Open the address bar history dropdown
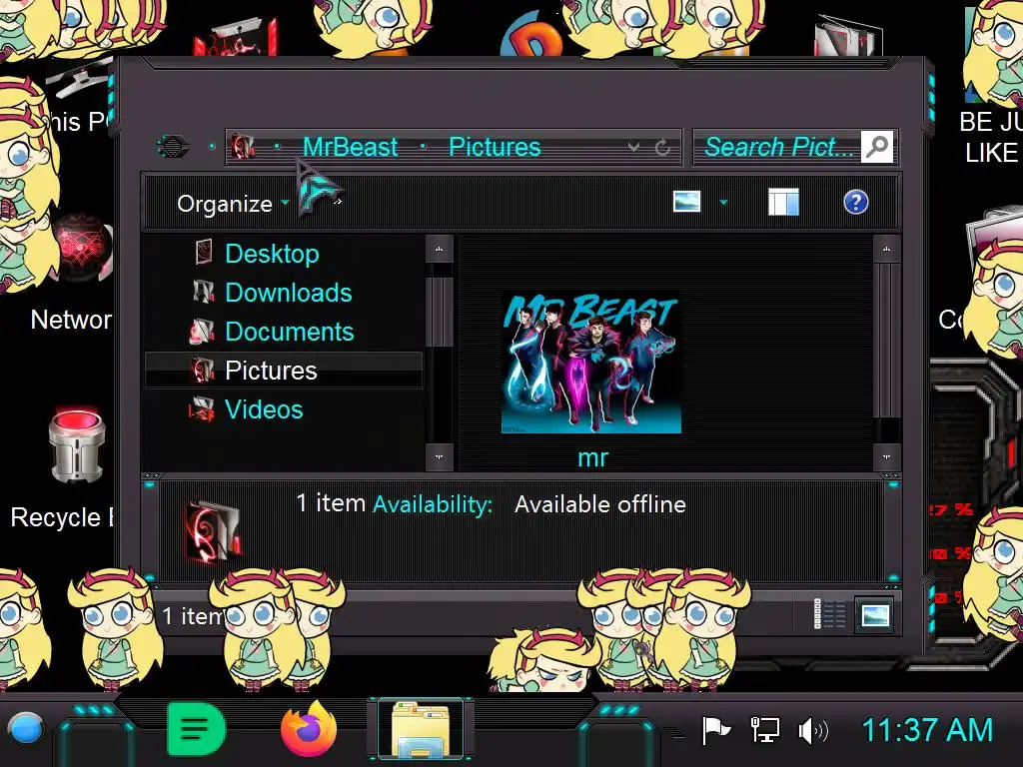 tap(632, 148)
